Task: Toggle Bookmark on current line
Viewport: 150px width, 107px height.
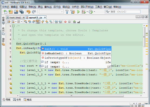Action: [51, 22]
